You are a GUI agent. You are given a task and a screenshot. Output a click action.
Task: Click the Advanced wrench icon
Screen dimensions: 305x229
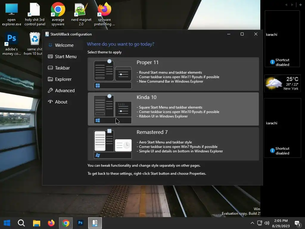pyautogui.click(x=50, y=90)
